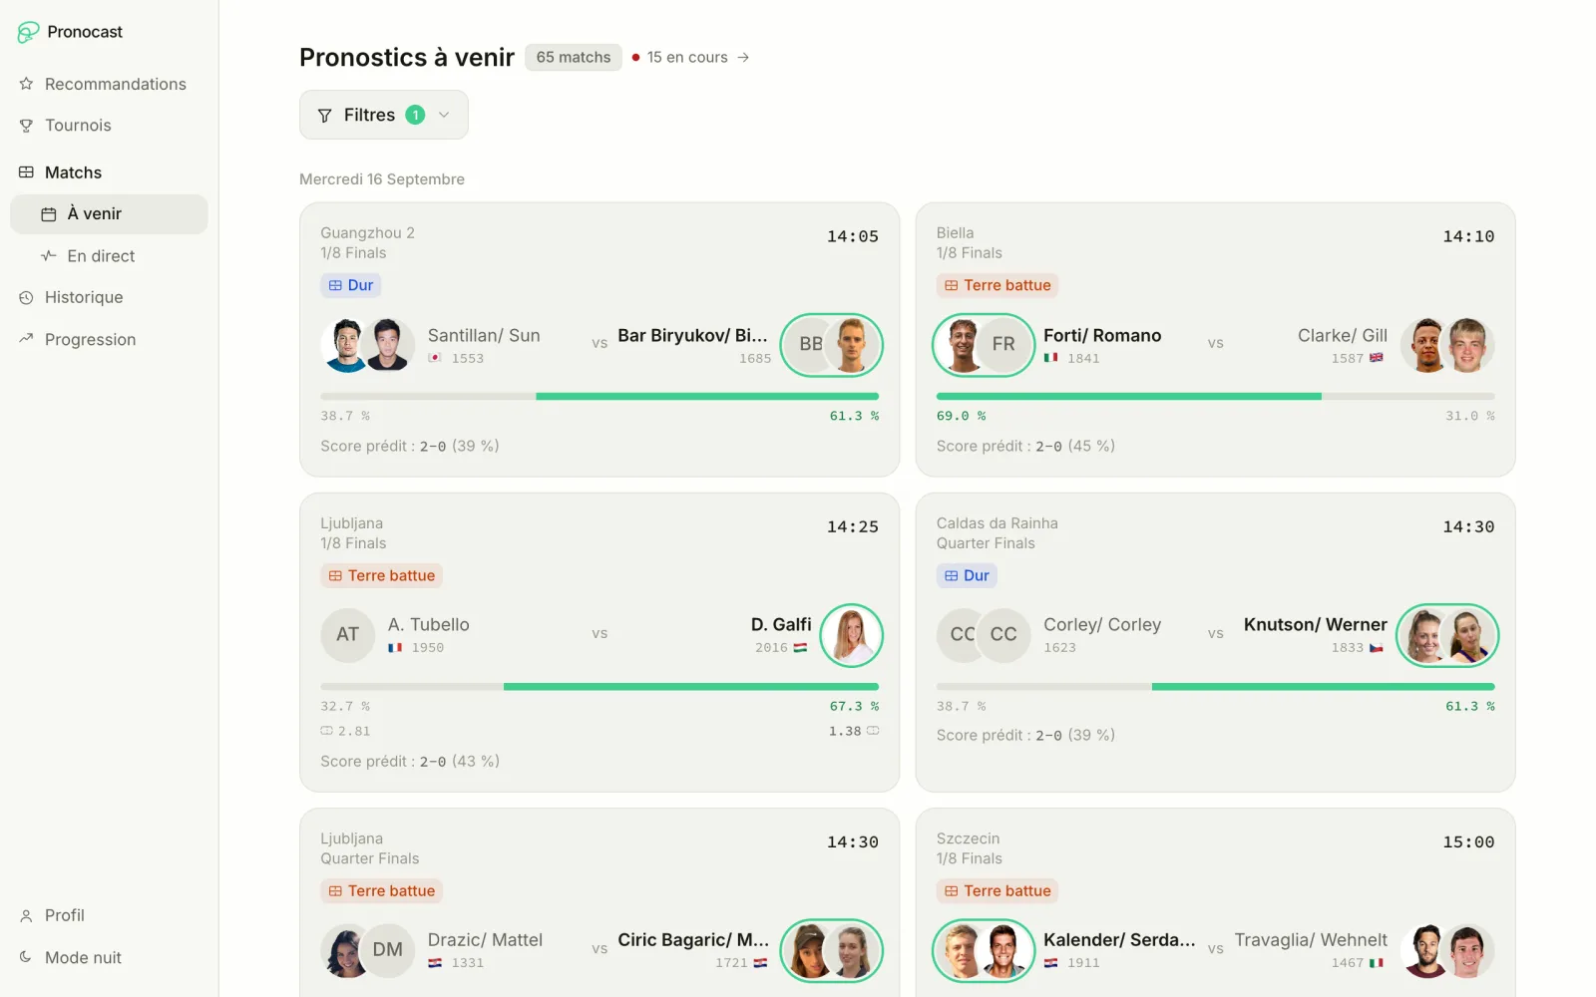Open the À venir submenu item
The height and width of the screenshot is (997, 1596).
point(109,214)
